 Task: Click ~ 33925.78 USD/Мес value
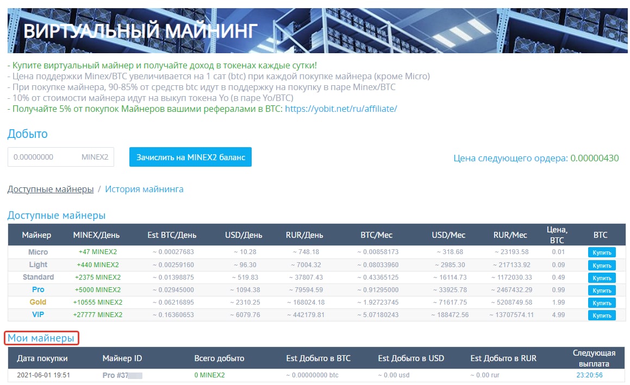pyautogui.click(x=450, y=290)
